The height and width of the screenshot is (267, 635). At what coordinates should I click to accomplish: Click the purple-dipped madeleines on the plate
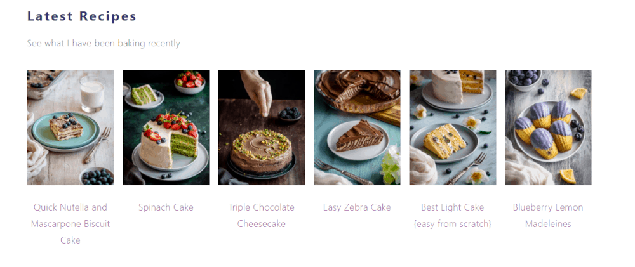pos(544,129)
